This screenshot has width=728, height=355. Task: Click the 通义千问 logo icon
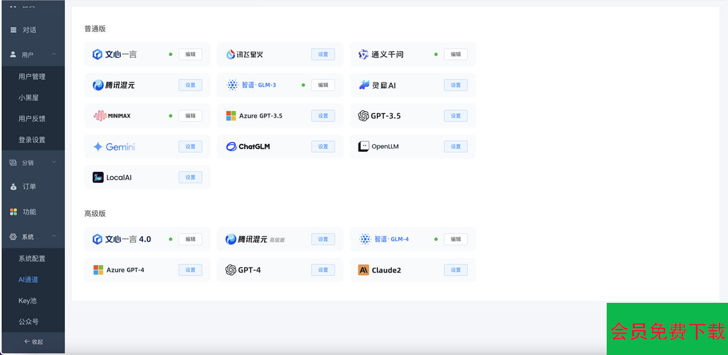[x=363, y=55]
